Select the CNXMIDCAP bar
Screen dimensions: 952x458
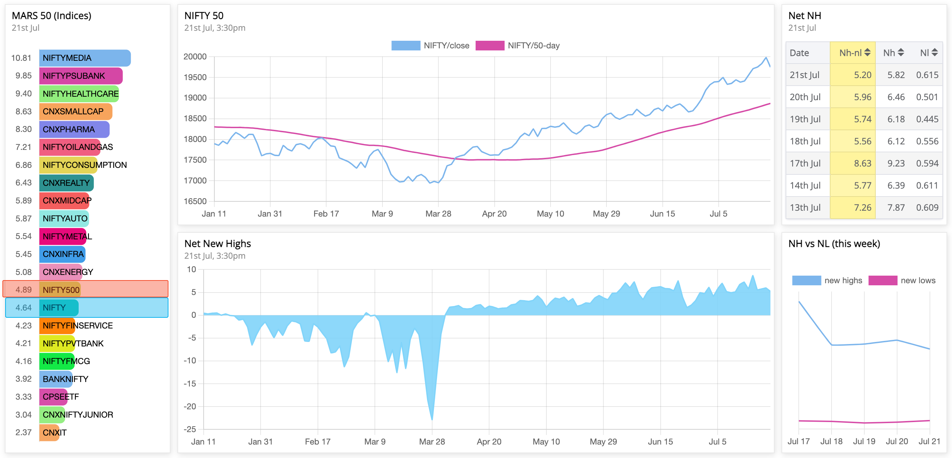tap(64, 201)
